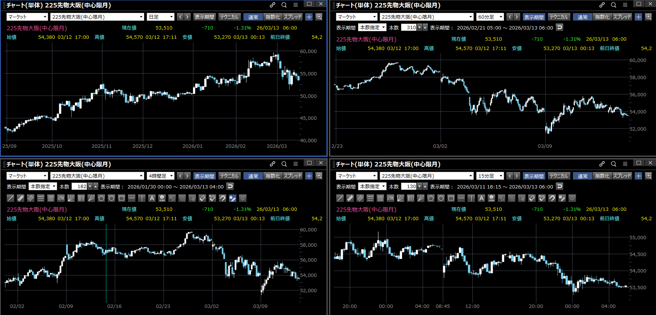Click the chain link icon in 60分足 chart title bar
Viewport: 656px width, 315px height.
coord(602,5)
